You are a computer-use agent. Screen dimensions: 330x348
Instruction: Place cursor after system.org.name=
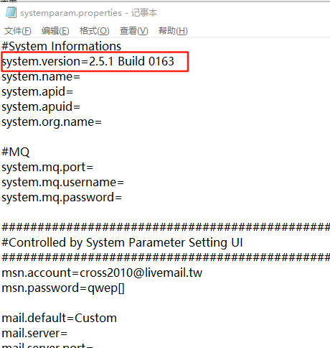click(103, 122)
